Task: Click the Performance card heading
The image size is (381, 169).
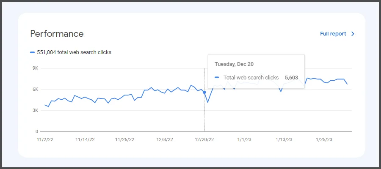Action: pos(57,34)
